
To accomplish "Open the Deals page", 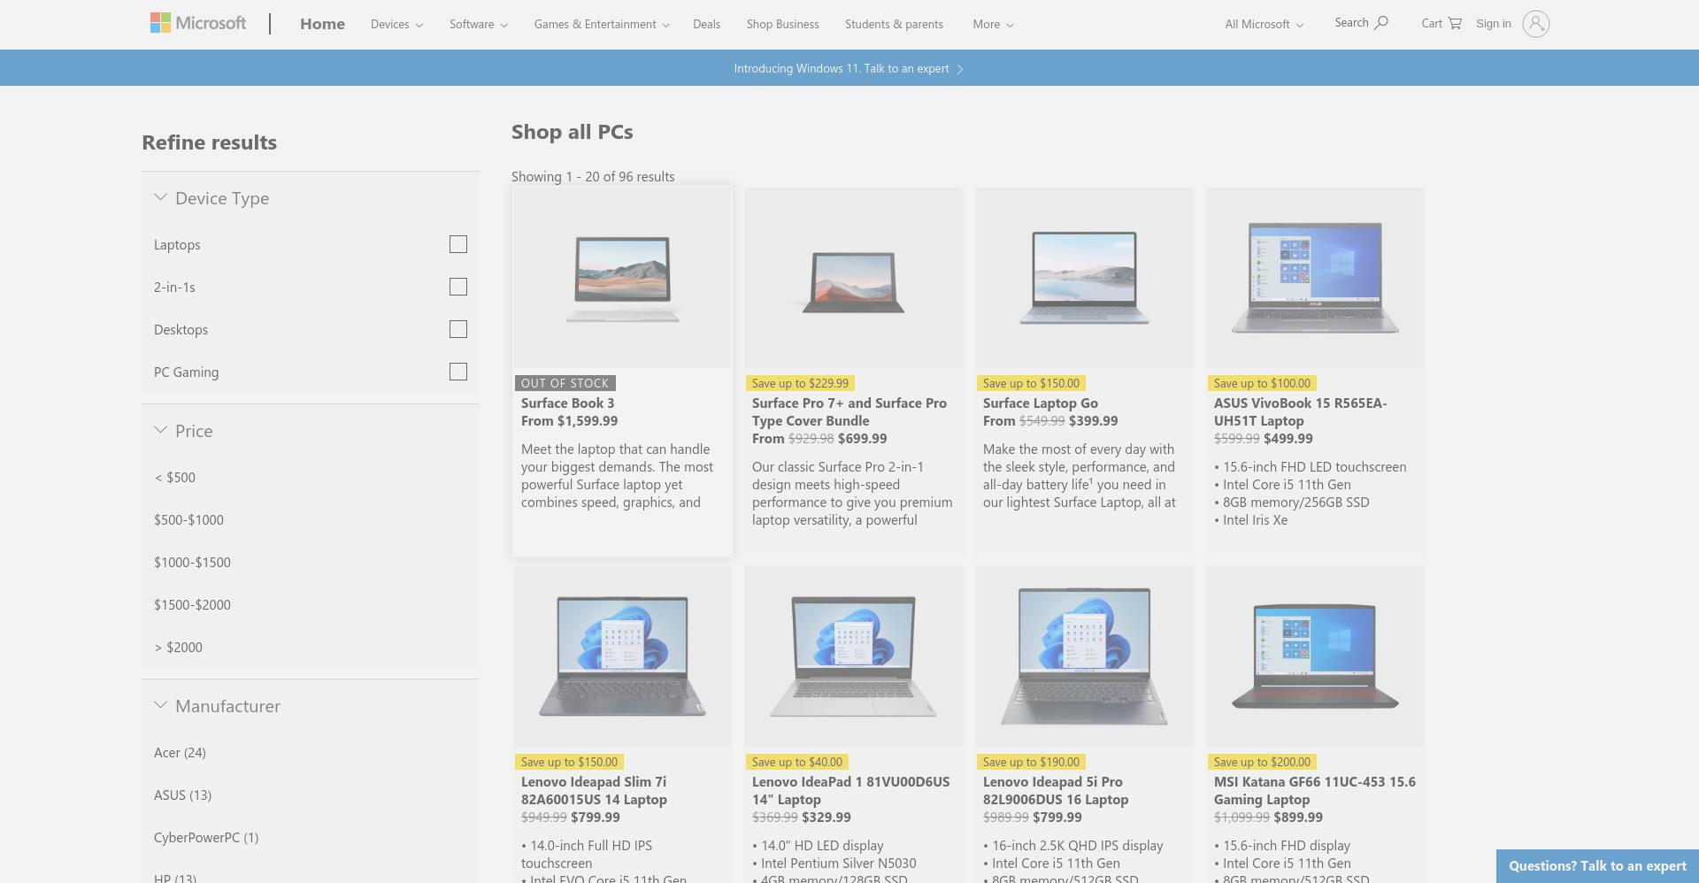I will click(x=706, y=24).
